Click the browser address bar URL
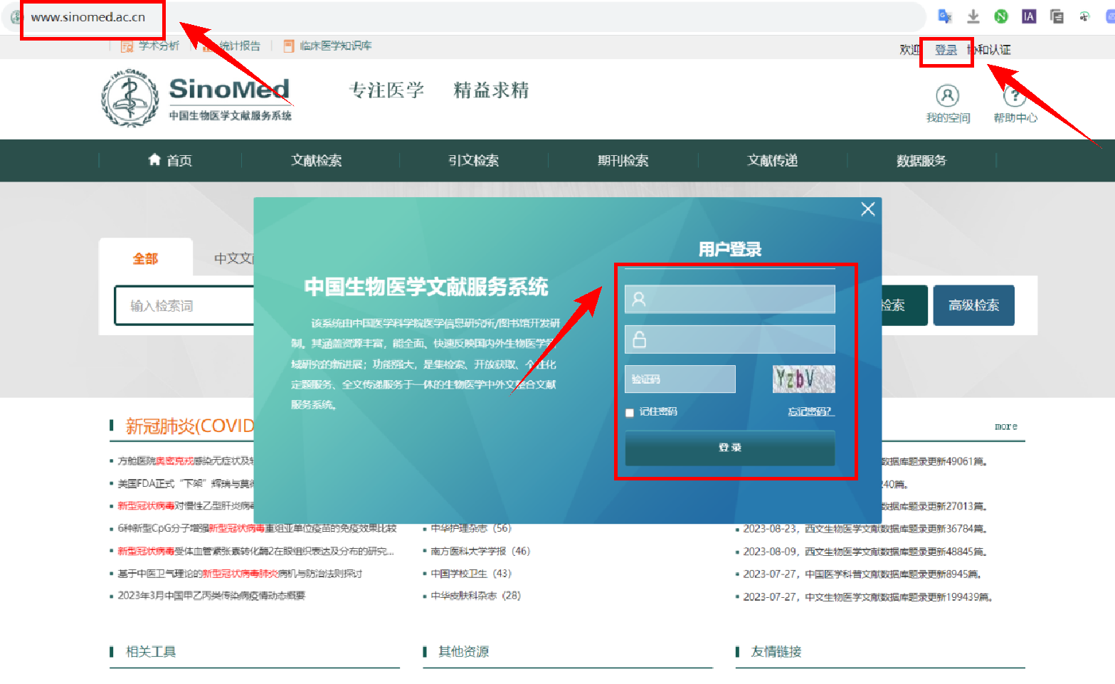Viewport: 1115px width, 684px height. (88, 17)
